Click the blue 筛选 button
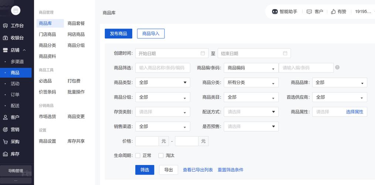The height and width of the screenshot is (185, 375). [x=145, y=170]
